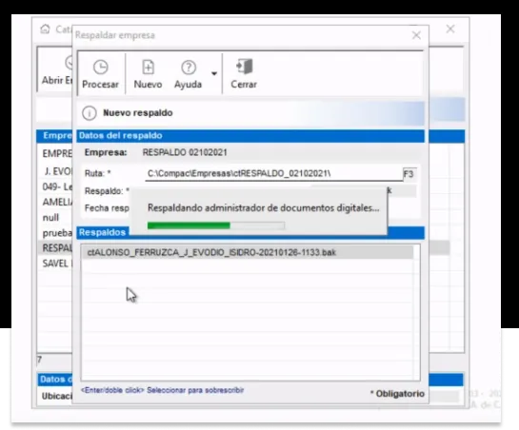Click 'Seleccionar para sobrescribir' hint text

(x=195, y=390)
